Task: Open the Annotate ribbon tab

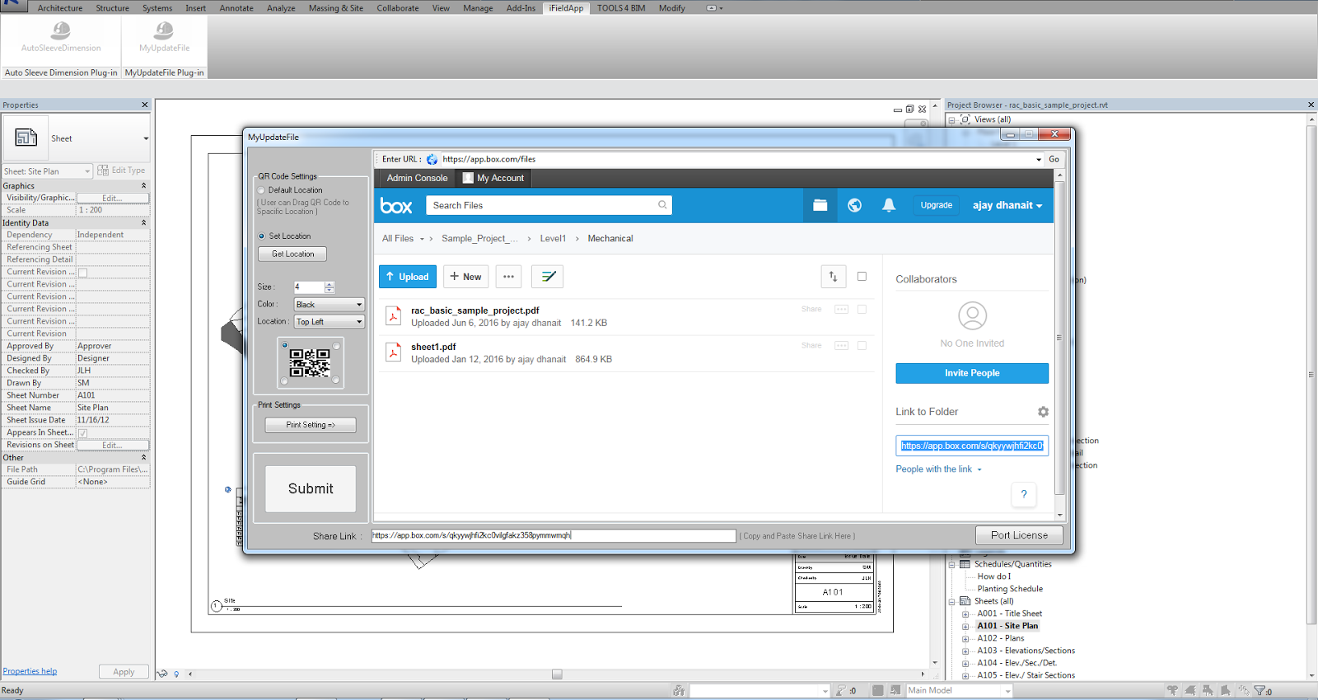Action: 236,8
